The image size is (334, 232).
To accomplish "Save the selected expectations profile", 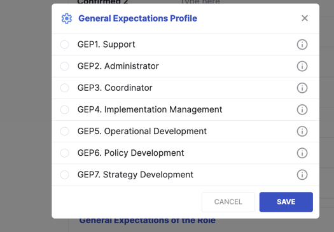I will [x=286, y=202].
